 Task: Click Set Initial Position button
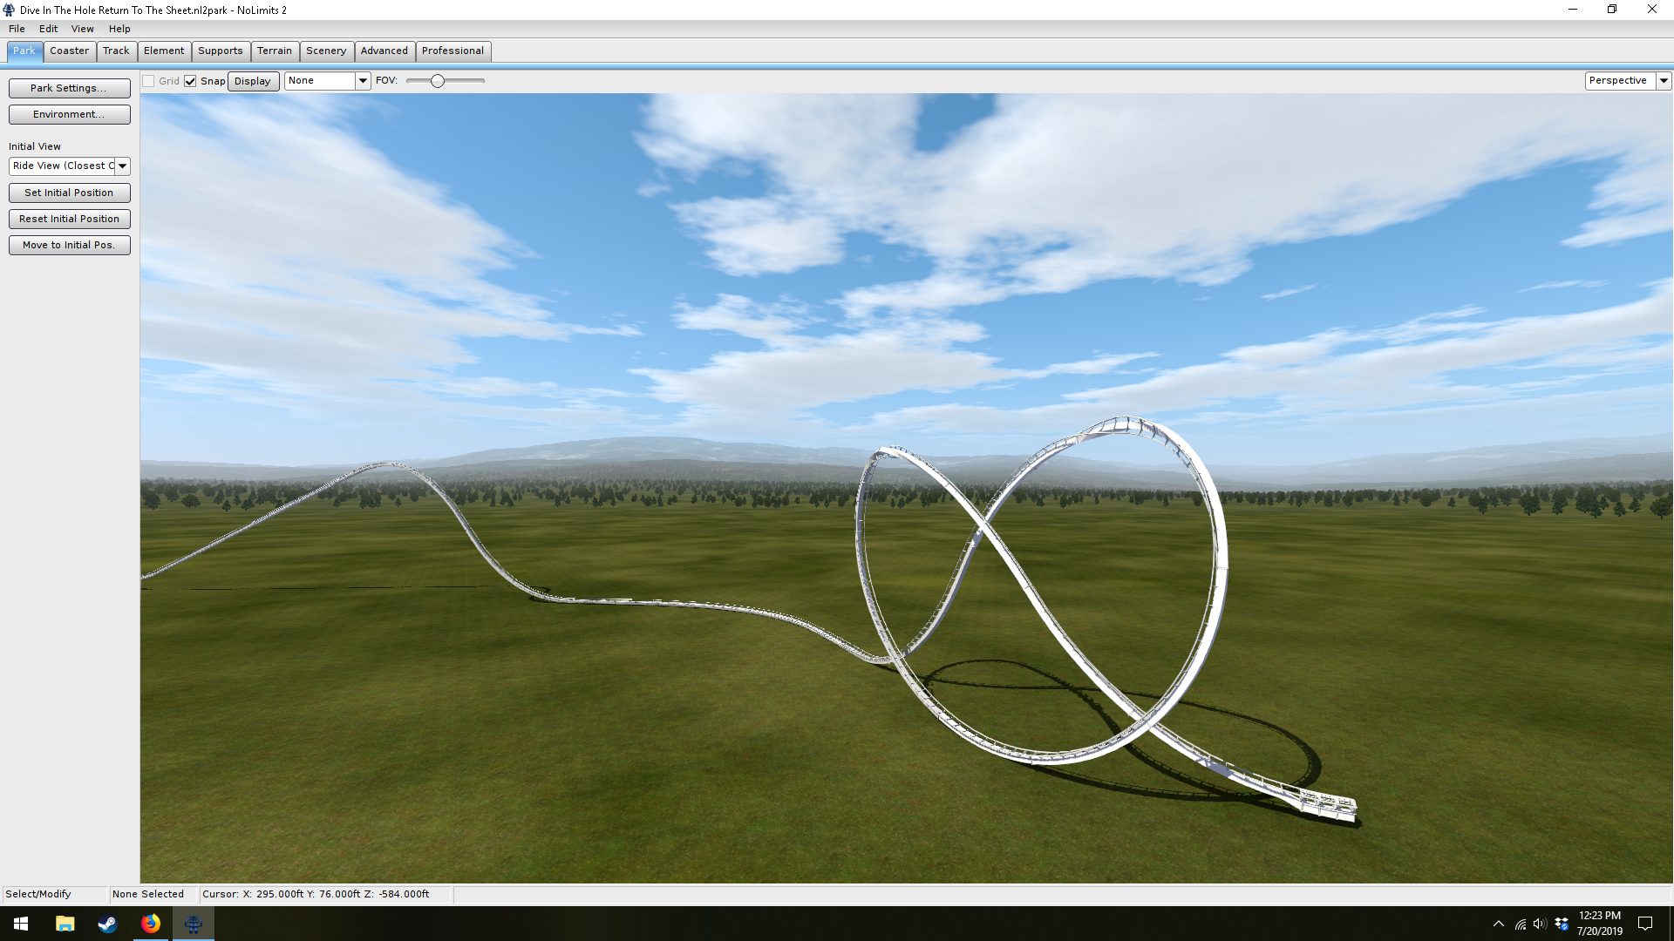tap(69, 193)
